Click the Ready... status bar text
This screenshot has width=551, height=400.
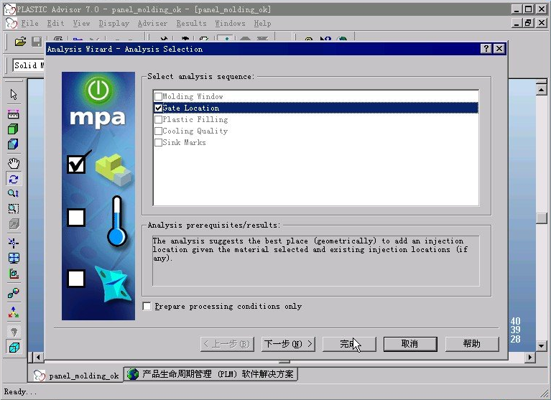click(x=20, y=391)
